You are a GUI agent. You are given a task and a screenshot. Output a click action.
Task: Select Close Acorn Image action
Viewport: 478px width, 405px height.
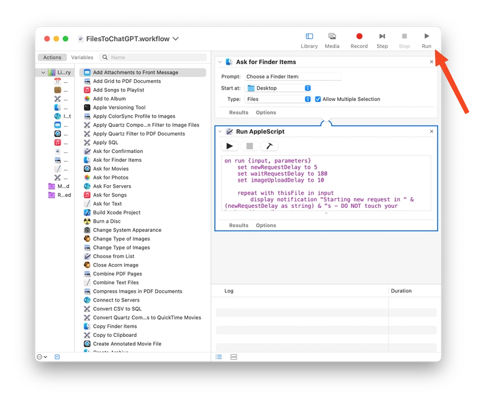(115, 265)
